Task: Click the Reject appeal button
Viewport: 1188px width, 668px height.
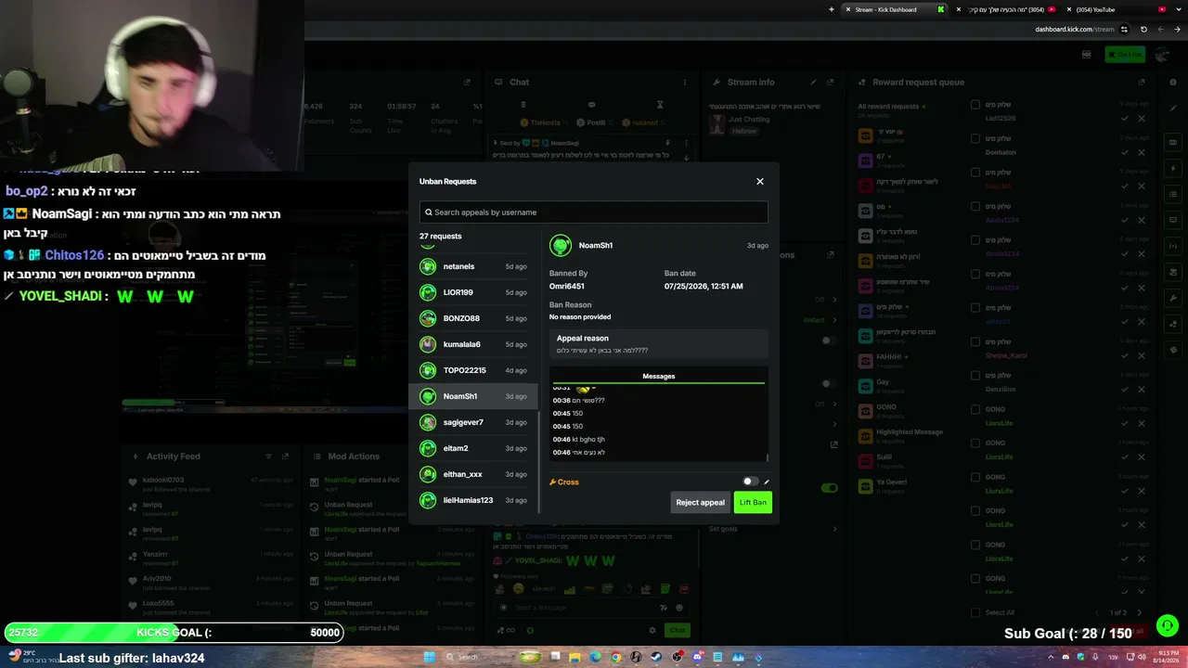Action: point(701,503)
